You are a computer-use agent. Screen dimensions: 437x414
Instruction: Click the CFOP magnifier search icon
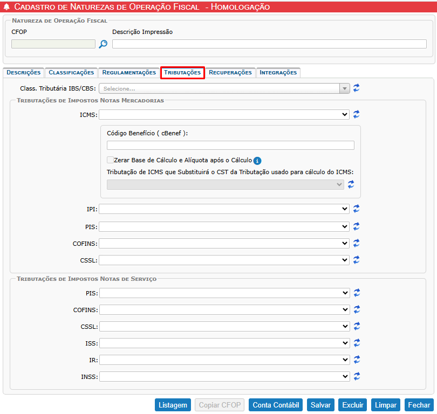[103, 44]
